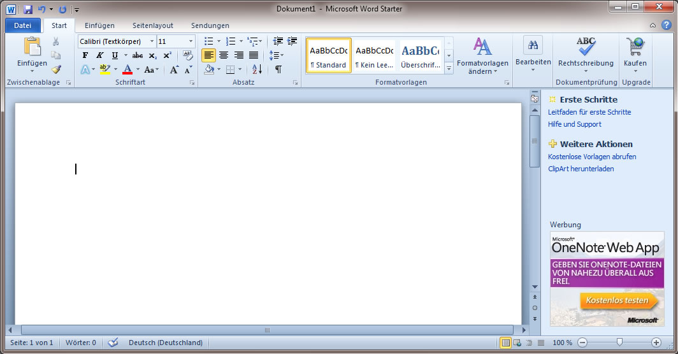Toggle superscript formatting
Screen dimensions: 678x354
[168, 55]
